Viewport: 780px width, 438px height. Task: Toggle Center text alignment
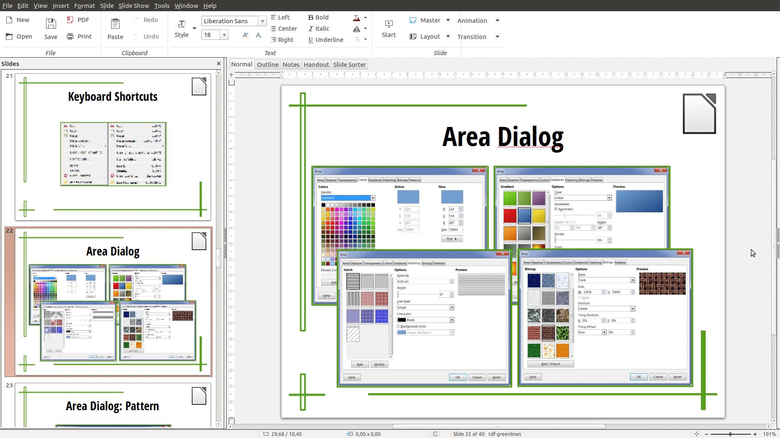pos(284,29)
